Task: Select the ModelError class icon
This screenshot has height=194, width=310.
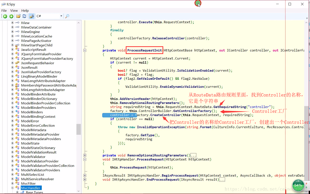Action: 17,121
